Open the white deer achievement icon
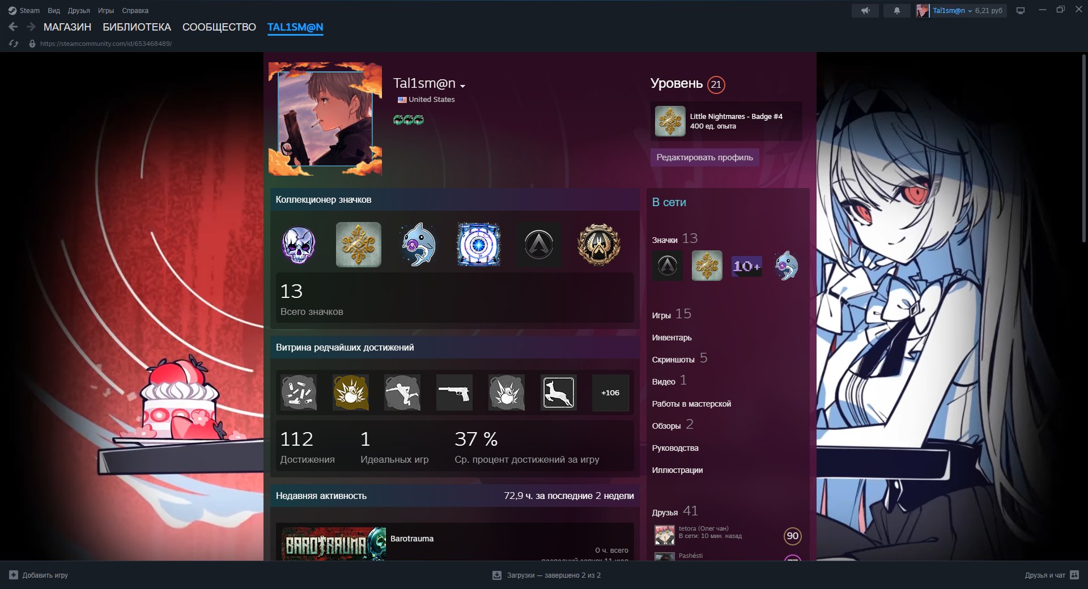Screen dimensions: 1088x589 [558, 392]
